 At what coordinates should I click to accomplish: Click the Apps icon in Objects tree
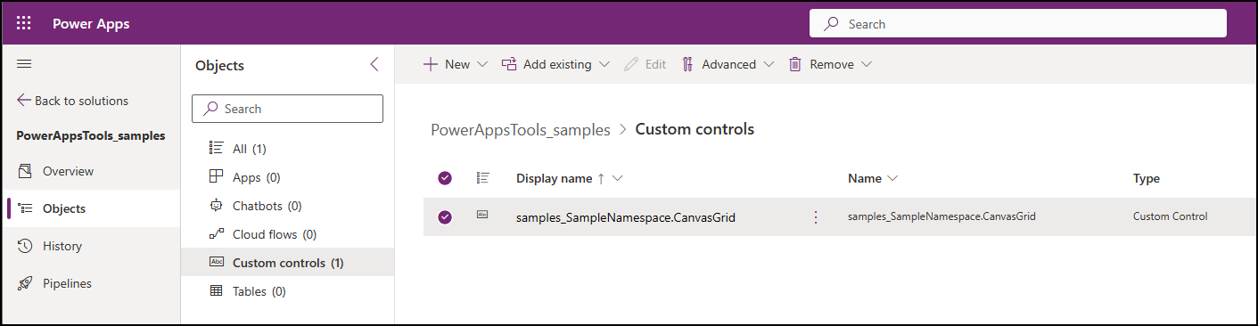[x=216, y=176]
